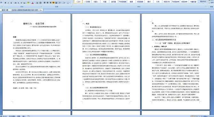Open the 更改样式 menu
The width and height of the screenshot is (214, 117).
203,2
